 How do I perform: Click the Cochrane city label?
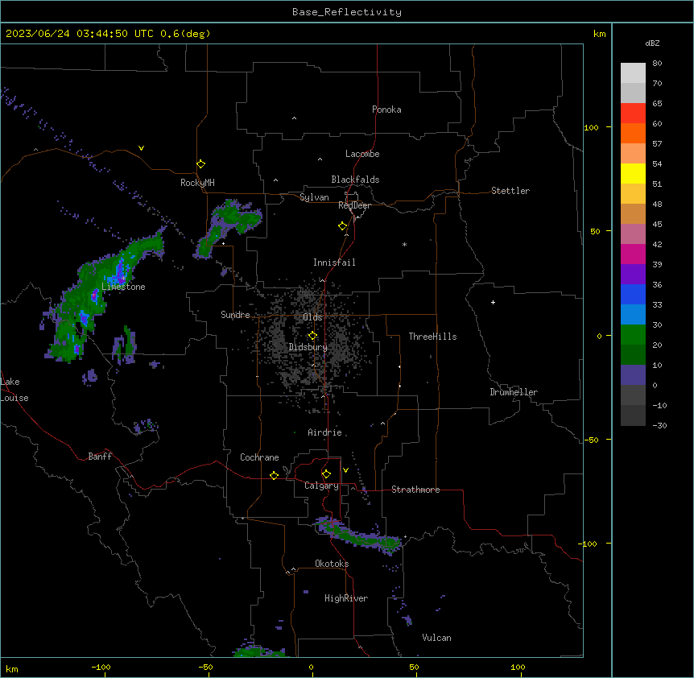pyautogui.click(x=259, y=457)
